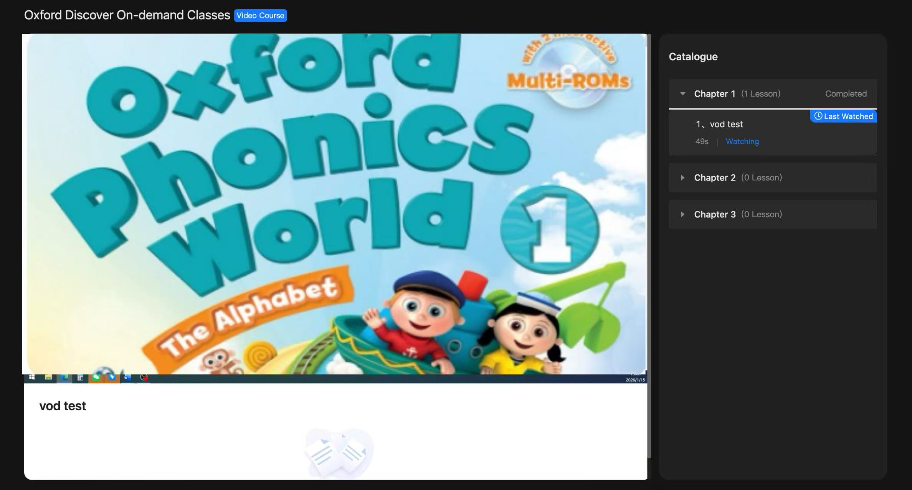Image resolution: width=912 pixels, height=490 pixels.
Task: Click the Video Course badge
Action: pos(260,15)
